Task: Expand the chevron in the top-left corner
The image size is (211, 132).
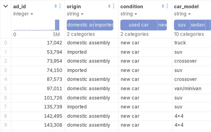Action: click(x=6, y=6)
